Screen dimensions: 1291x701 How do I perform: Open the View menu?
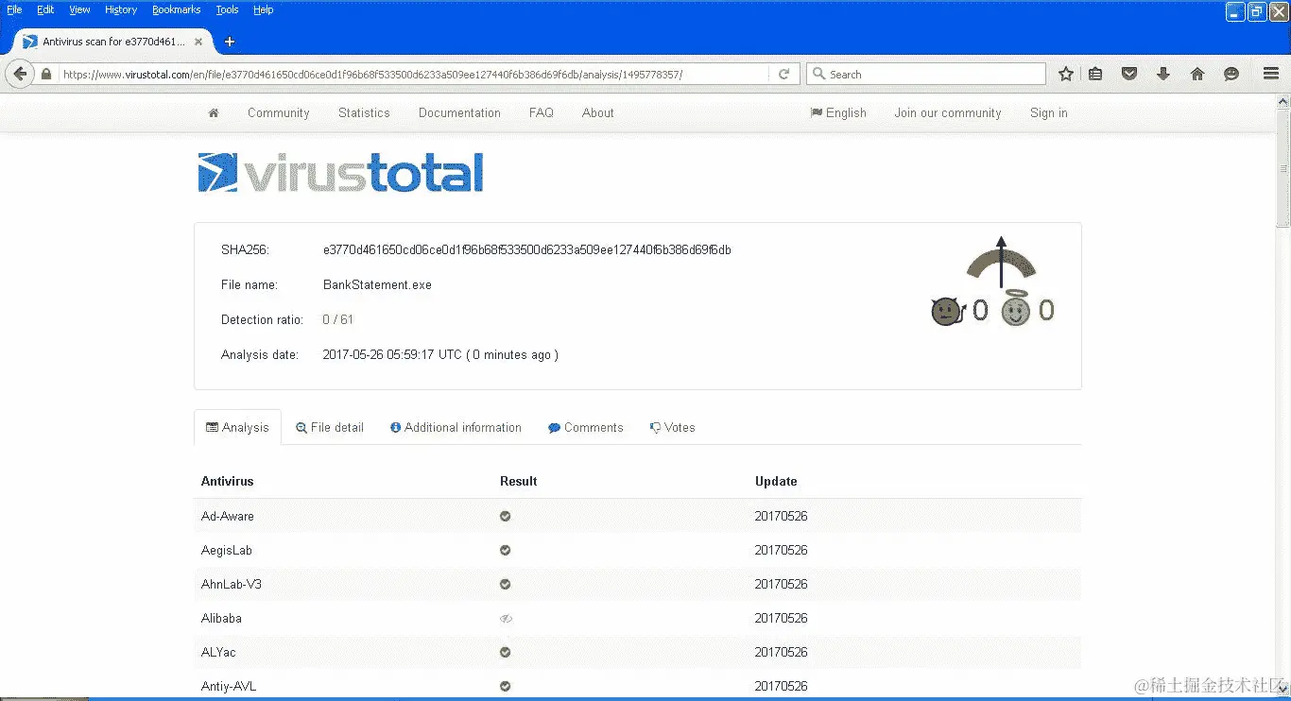(80, 9)
